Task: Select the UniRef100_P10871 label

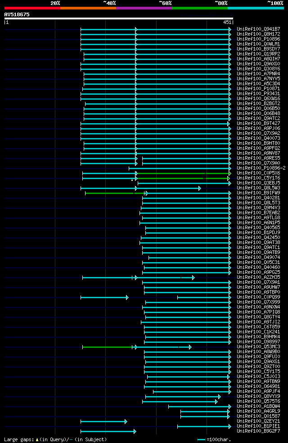Action: point(258,89)
